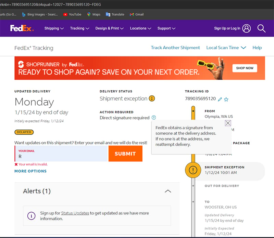Focus the Your Email input field
This screenshot has width=274, height=238.
point(61,154)
